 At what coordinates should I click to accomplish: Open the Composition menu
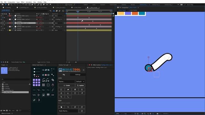pyautogui.click(x=12, y=2)
